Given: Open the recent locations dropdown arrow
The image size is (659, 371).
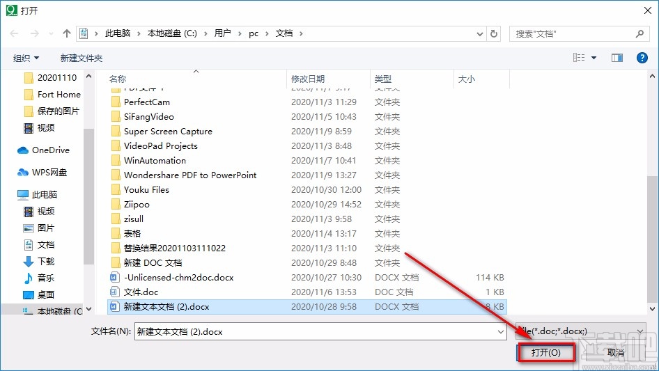Looking at the screenshot, I should tap(51, 33).
